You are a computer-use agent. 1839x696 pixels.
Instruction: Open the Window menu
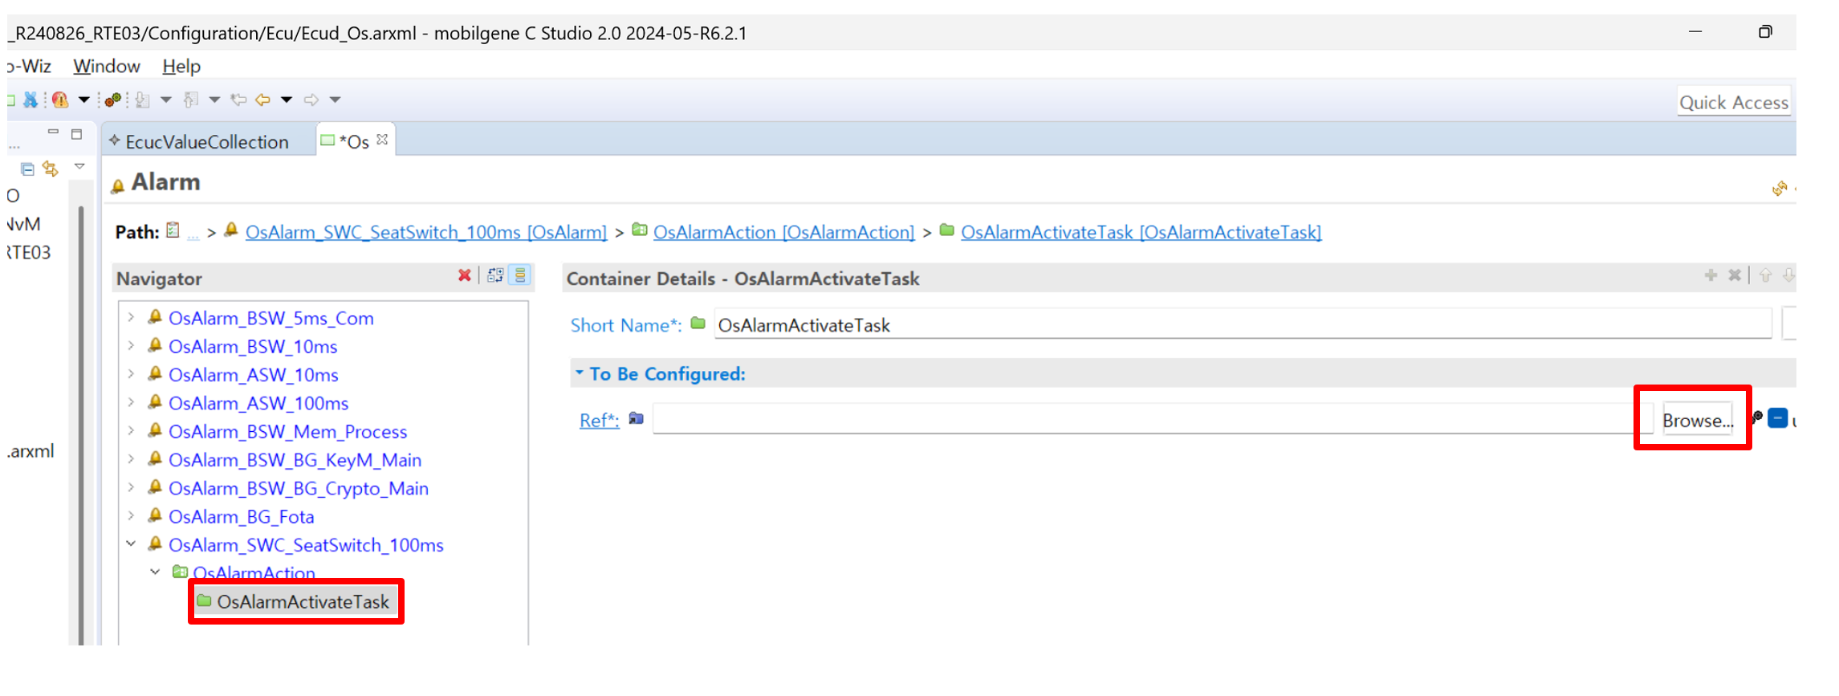[106, 66]
